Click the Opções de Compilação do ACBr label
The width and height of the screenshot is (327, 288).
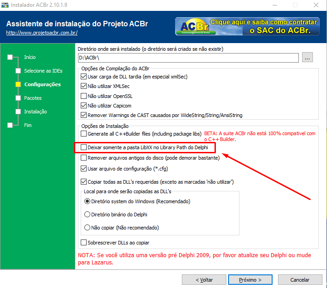115,68
